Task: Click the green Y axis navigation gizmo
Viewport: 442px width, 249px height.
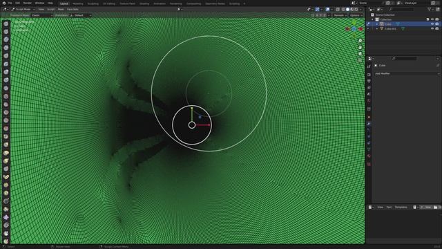Action: tap(354, 22)
